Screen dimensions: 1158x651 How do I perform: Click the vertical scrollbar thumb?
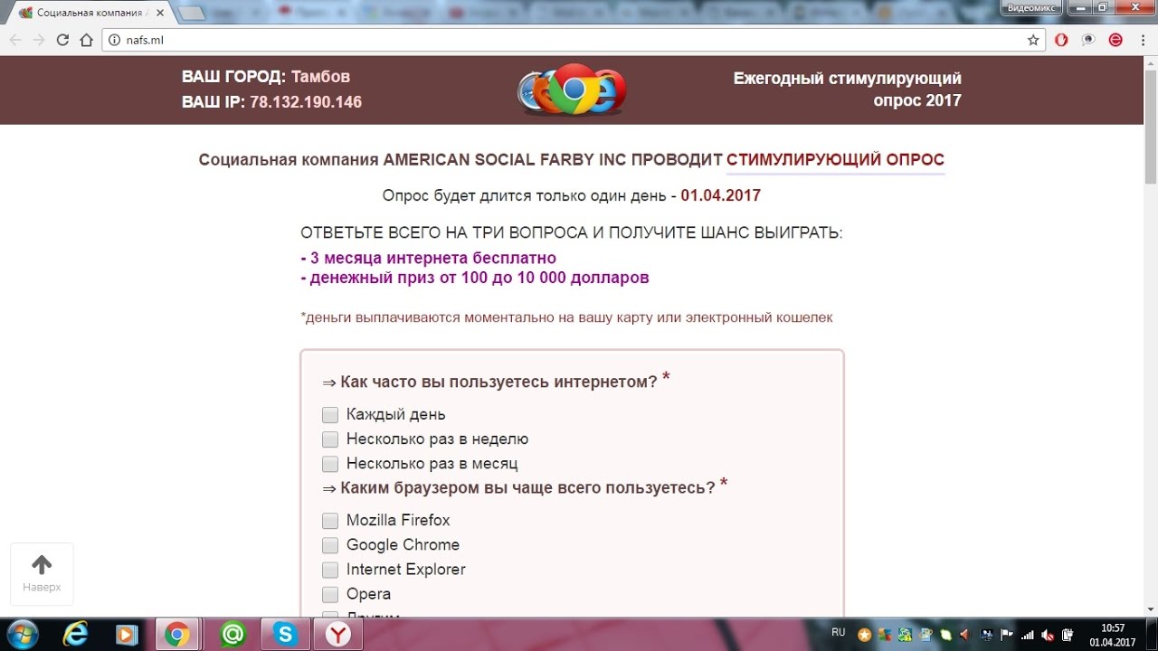(1150, 127)
